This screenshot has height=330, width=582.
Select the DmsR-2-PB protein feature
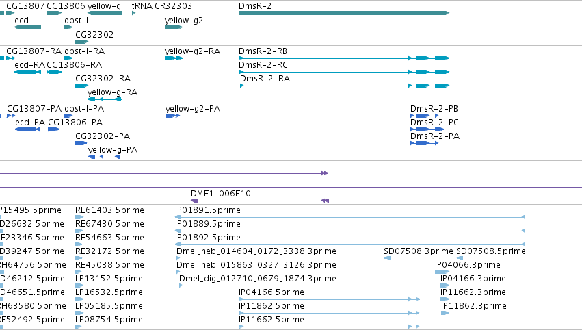click(425, 116)
